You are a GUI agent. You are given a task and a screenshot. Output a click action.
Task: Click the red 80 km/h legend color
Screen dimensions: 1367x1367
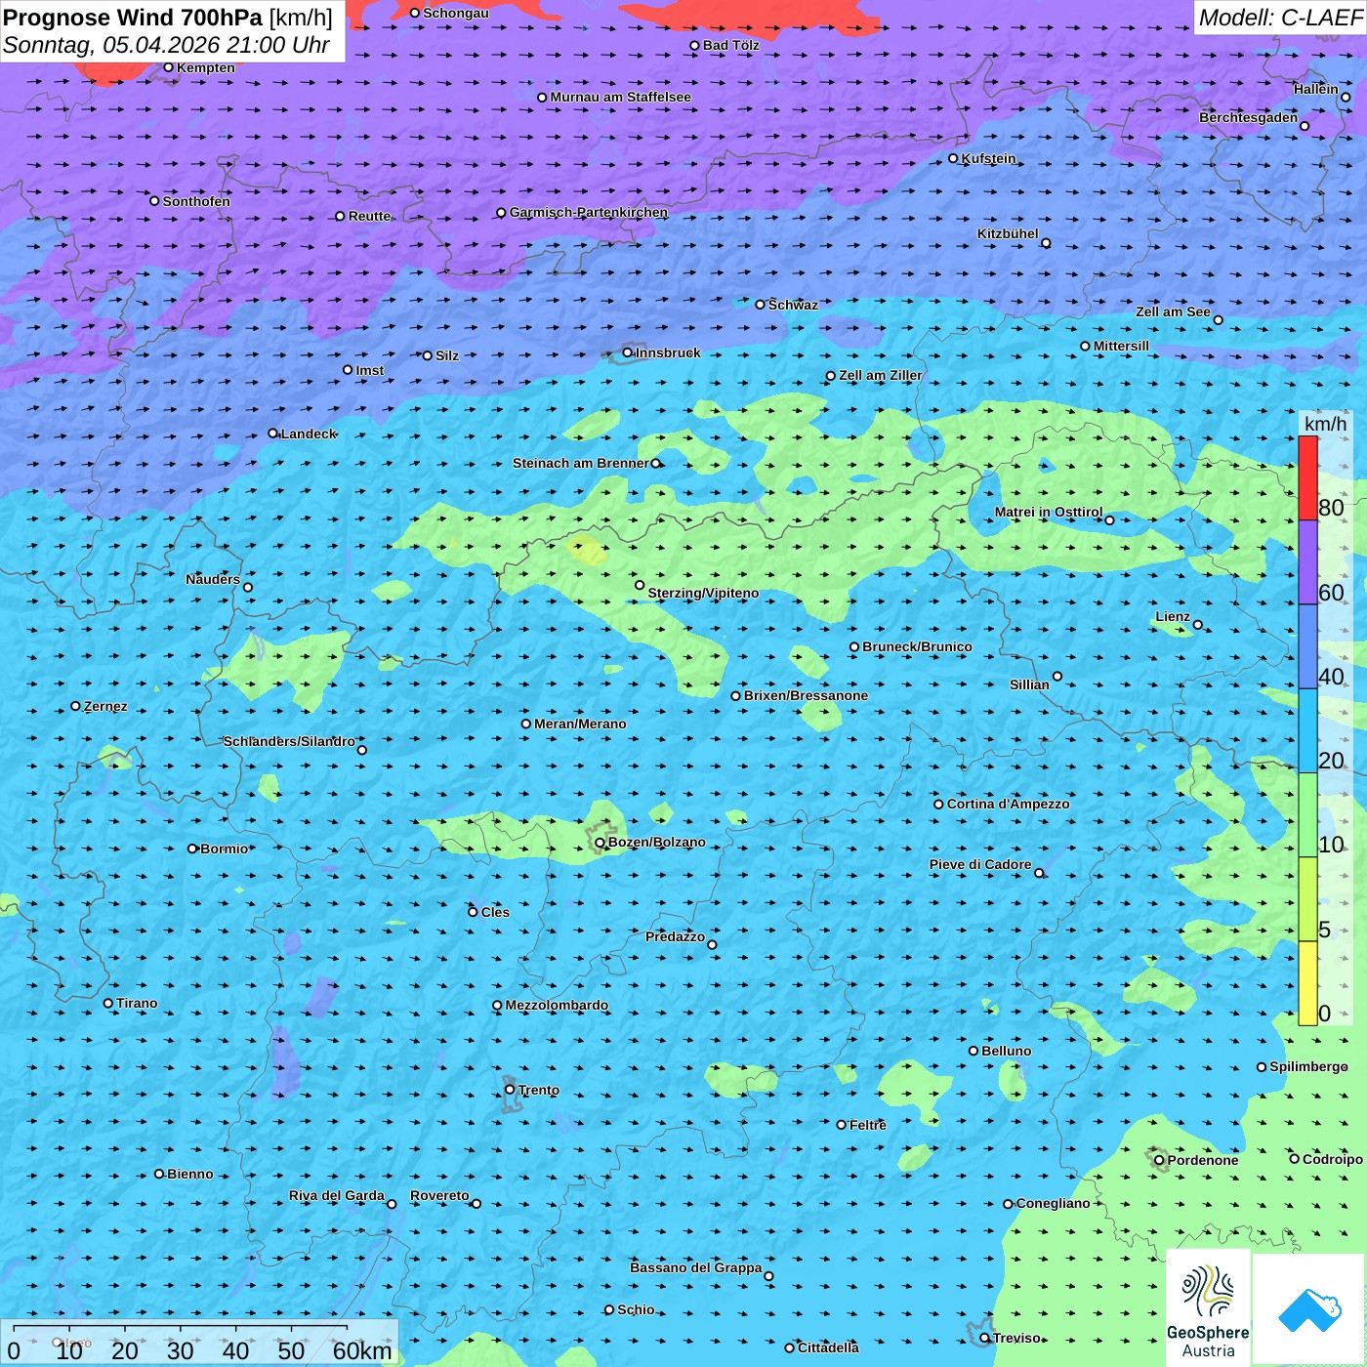pyautogui.click(x=1307, y=478)
